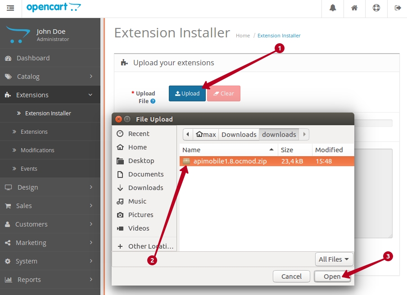Open the All Files filter dropdown

tap(334, 259)
